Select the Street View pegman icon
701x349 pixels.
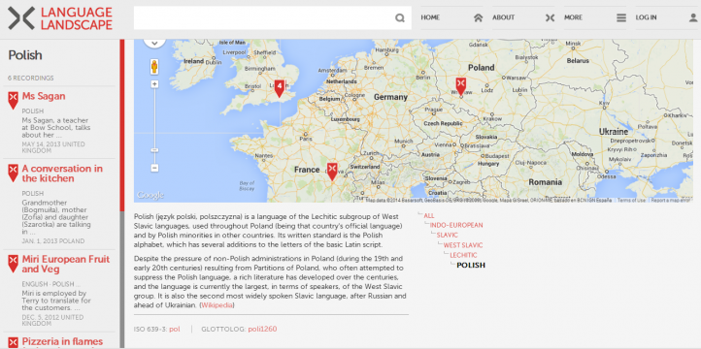pos(154,67)
